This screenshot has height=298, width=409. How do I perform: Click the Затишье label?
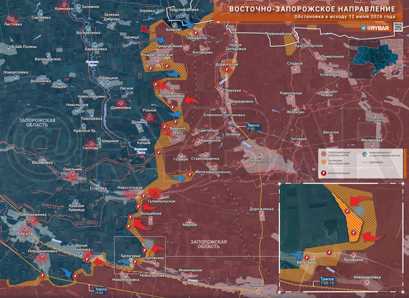tap(298, 139)
